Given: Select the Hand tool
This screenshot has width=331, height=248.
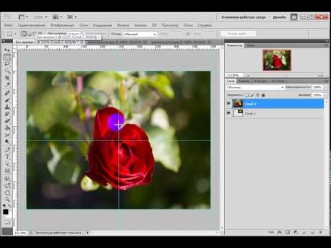Looking at the screenshot, I should click(x=7, y=193).
